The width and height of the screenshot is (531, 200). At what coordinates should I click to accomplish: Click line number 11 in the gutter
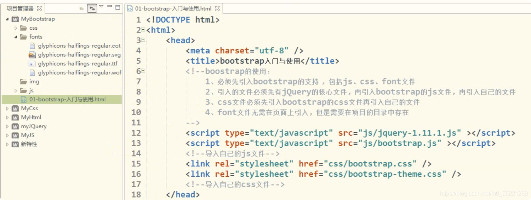(136, 123)
